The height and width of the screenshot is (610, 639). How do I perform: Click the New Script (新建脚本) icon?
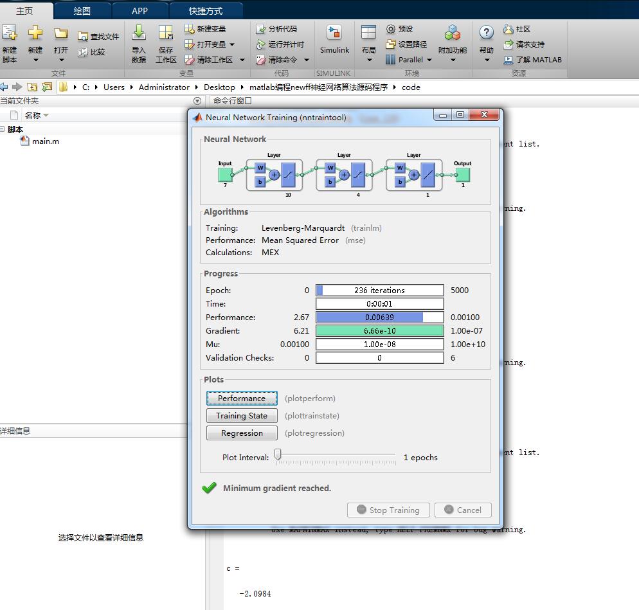click(10, 33)
